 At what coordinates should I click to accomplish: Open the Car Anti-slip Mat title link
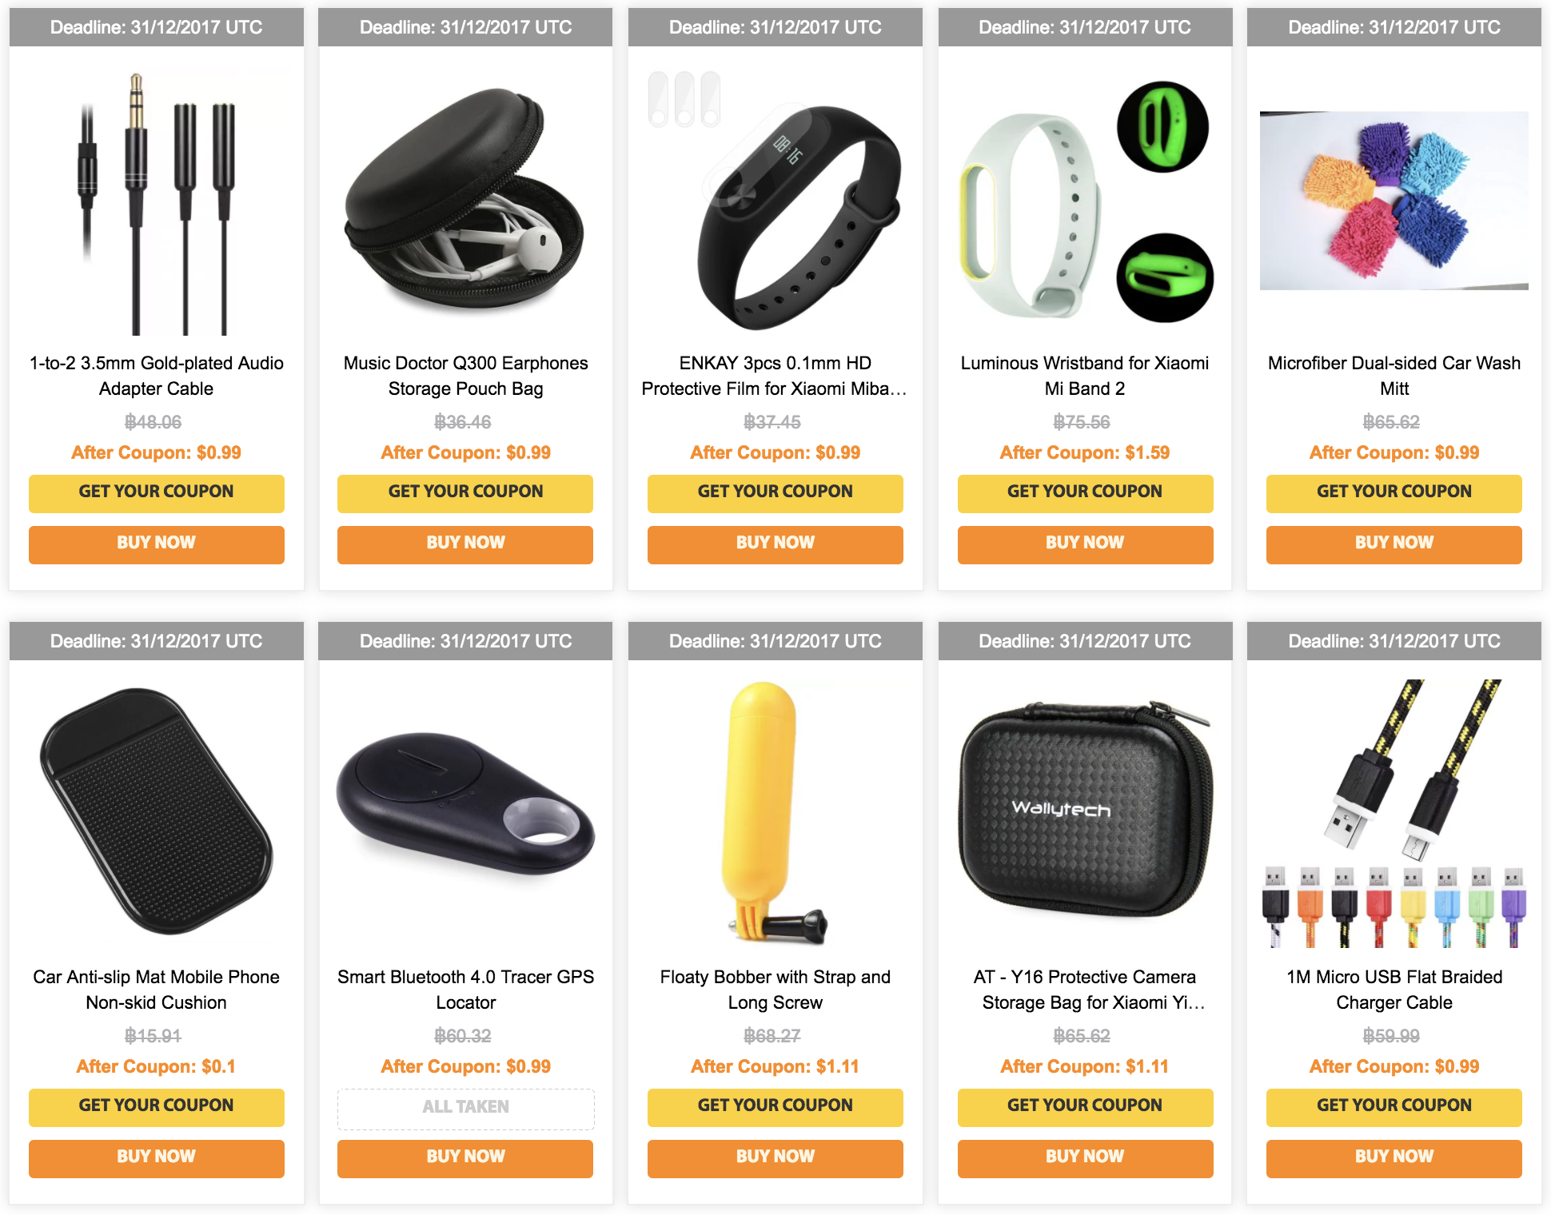coord(157,990)
